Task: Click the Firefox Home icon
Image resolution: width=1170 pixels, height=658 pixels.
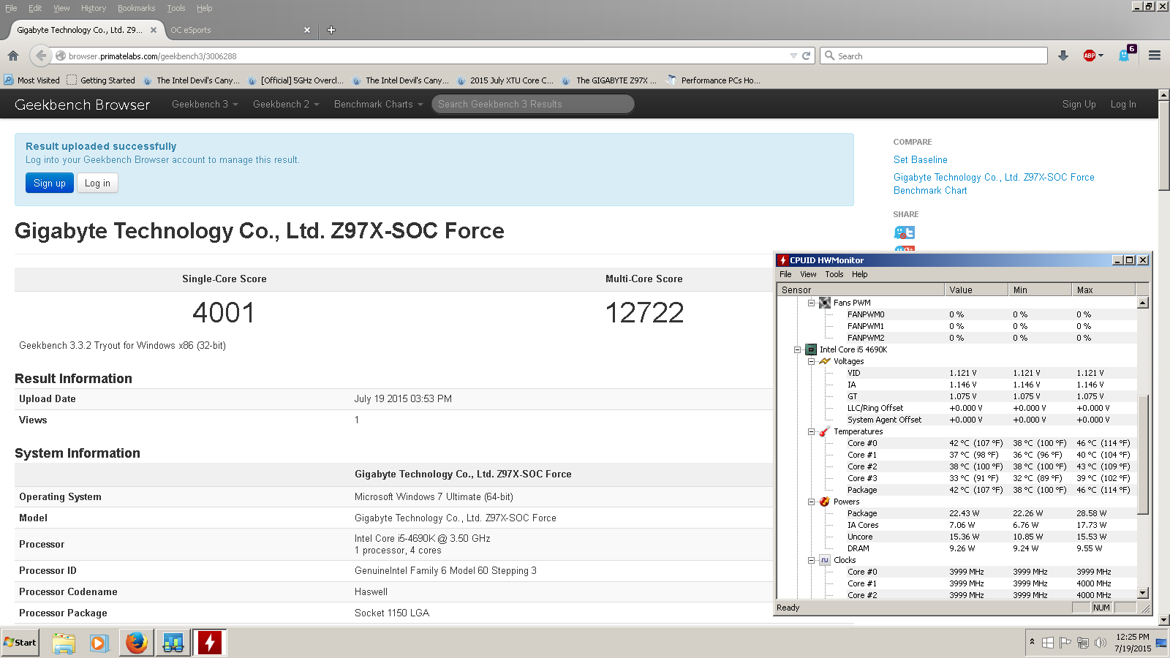Action: pos(13,56)
